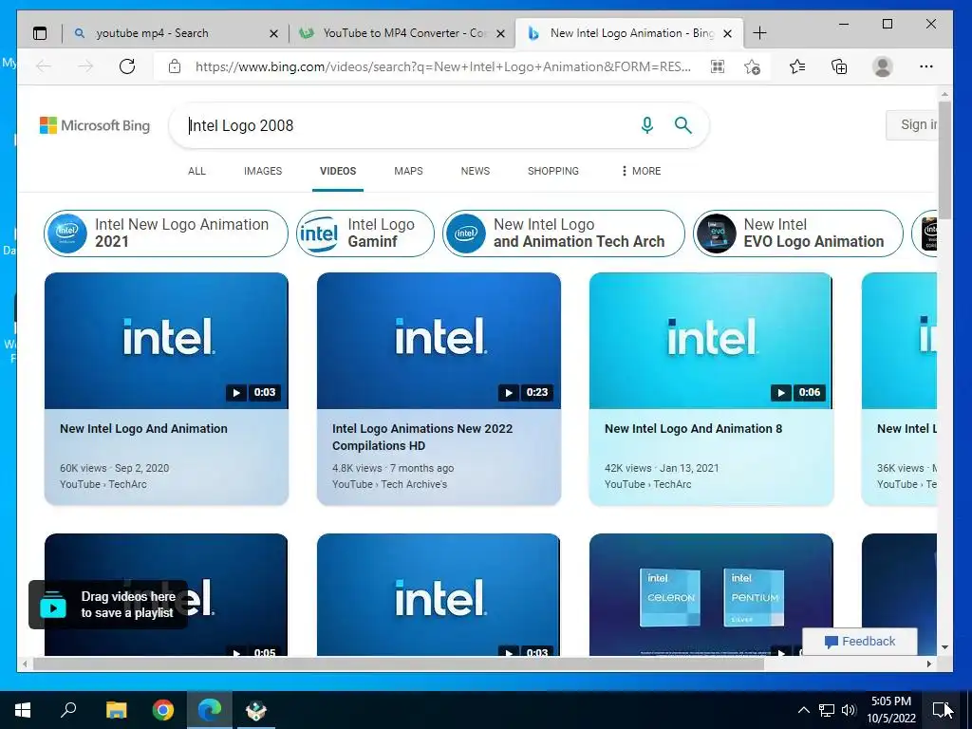
Task: Select New Intel Logo and Animation Tech Arch chip
Action: coord(564,234)
